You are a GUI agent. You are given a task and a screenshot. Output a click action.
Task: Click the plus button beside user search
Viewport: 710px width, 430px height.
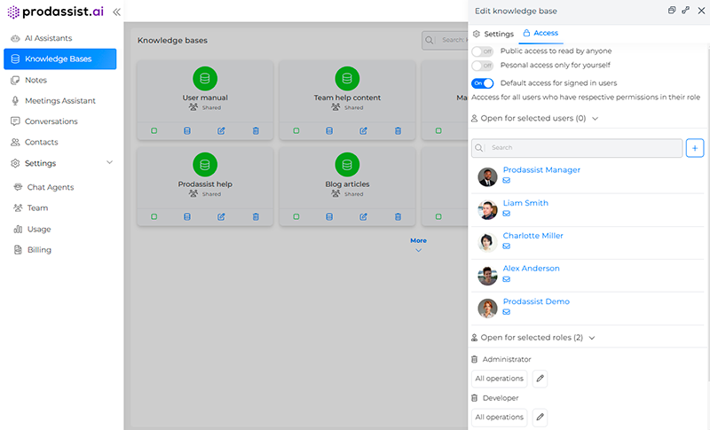(x=695, y=148)
